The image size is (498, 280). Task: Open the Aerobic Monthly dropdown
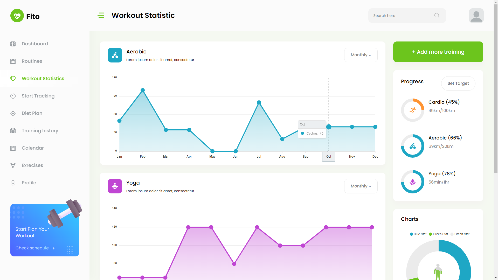click(x=361, y=55)
